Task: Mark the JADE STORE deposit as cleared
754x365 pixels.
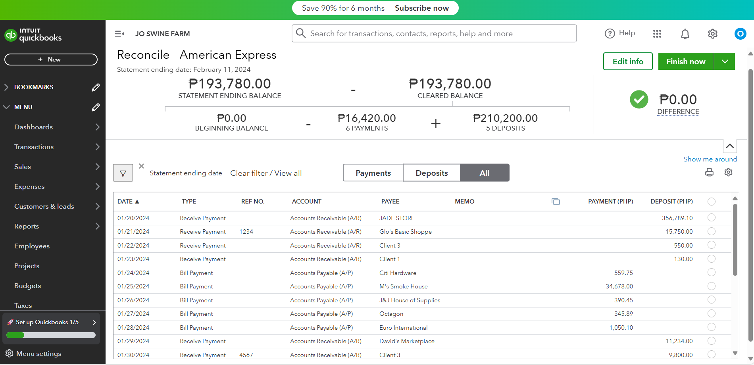Action: (x=712, y=218)
